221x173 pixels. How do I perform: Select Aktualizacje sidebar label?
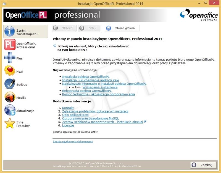(25, 111)
